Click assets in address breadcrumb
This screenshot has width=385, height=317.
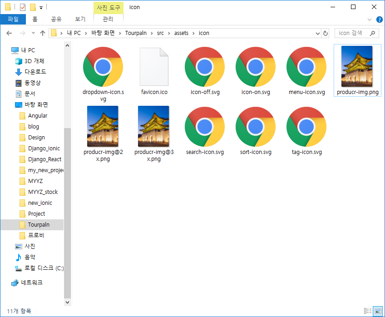pos(181,33)
